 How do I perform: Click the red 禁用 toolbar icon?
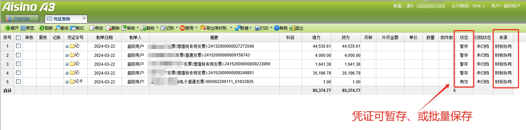point(183,28)
